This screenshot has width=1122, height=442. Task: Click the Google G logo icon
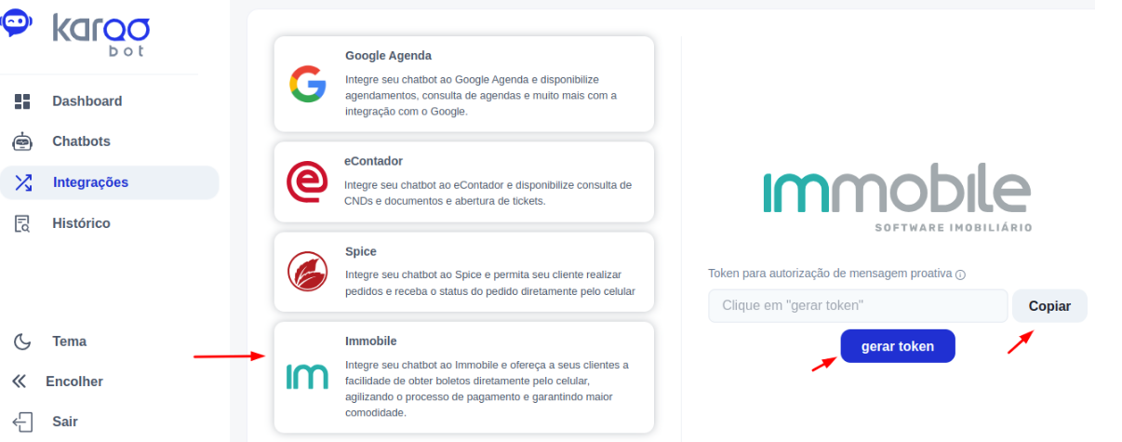[x=307, y=84]
